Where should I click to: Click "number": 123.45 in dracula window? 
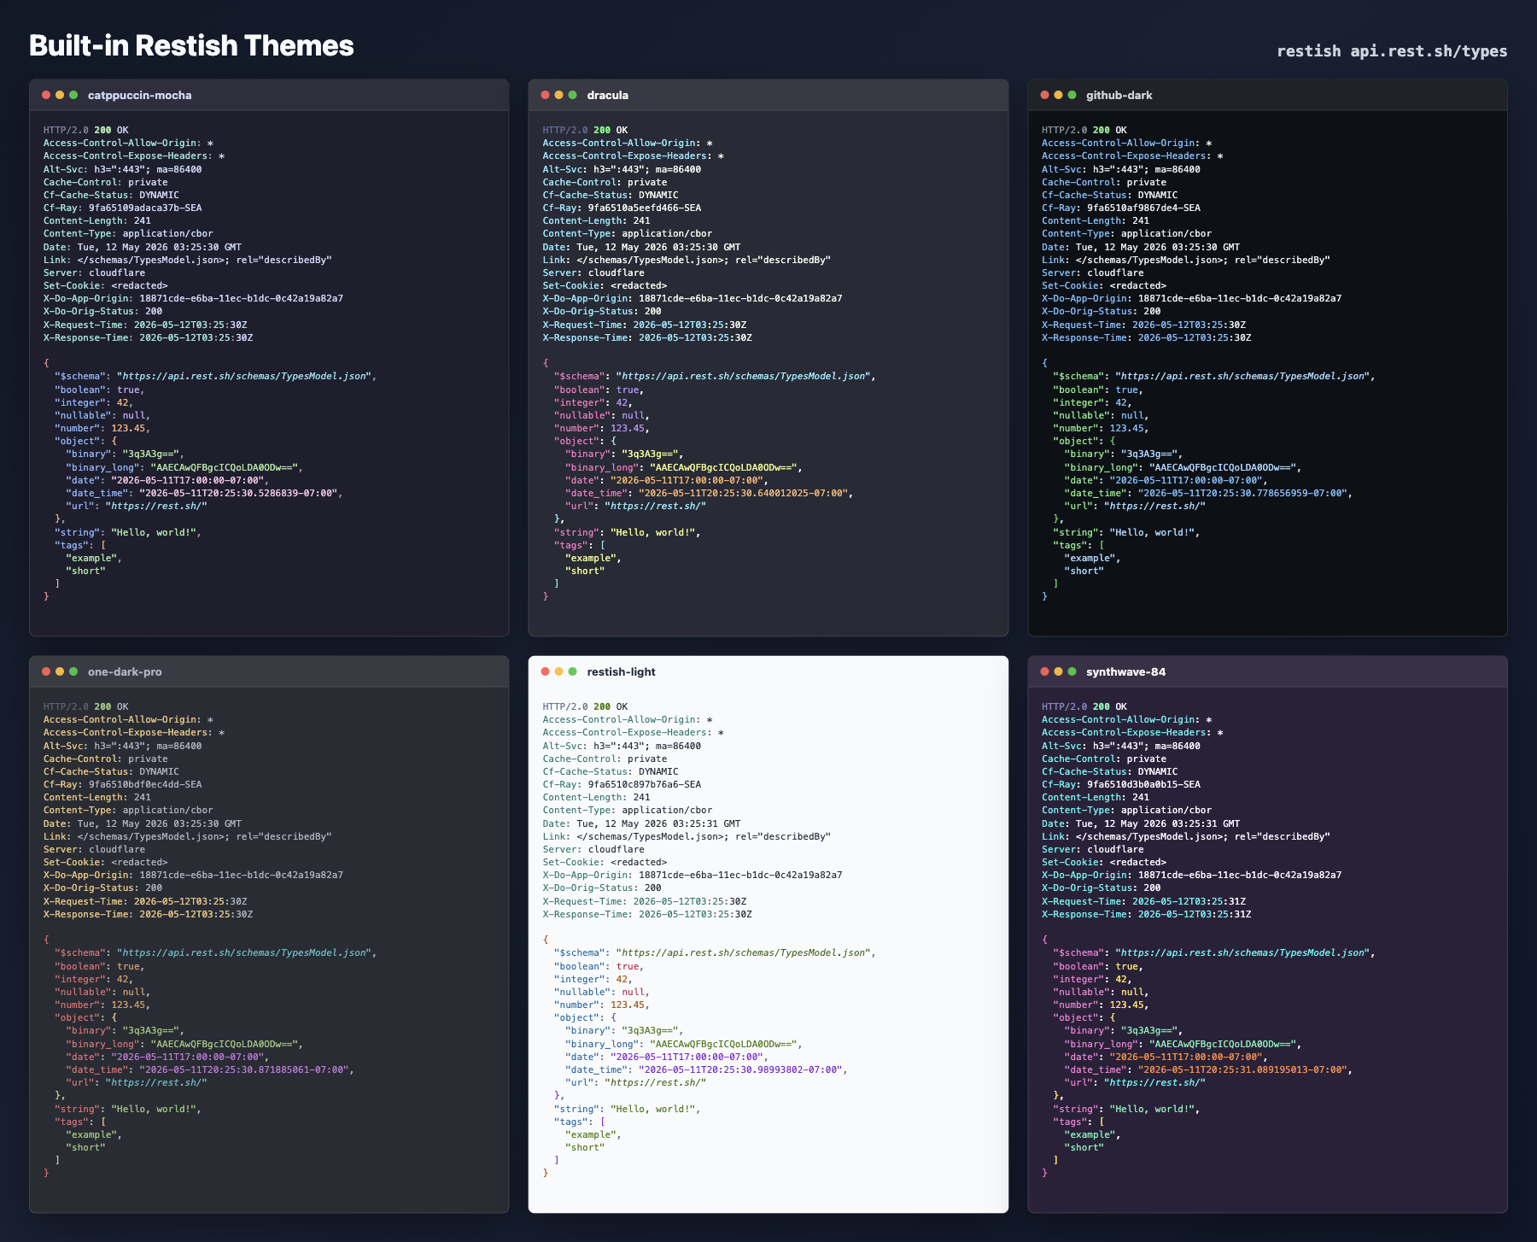602,428
